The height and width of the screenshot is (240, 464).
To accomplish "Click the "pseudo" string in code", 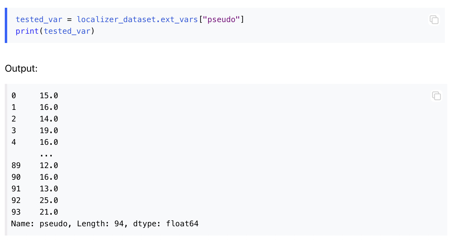I will 222,20.
